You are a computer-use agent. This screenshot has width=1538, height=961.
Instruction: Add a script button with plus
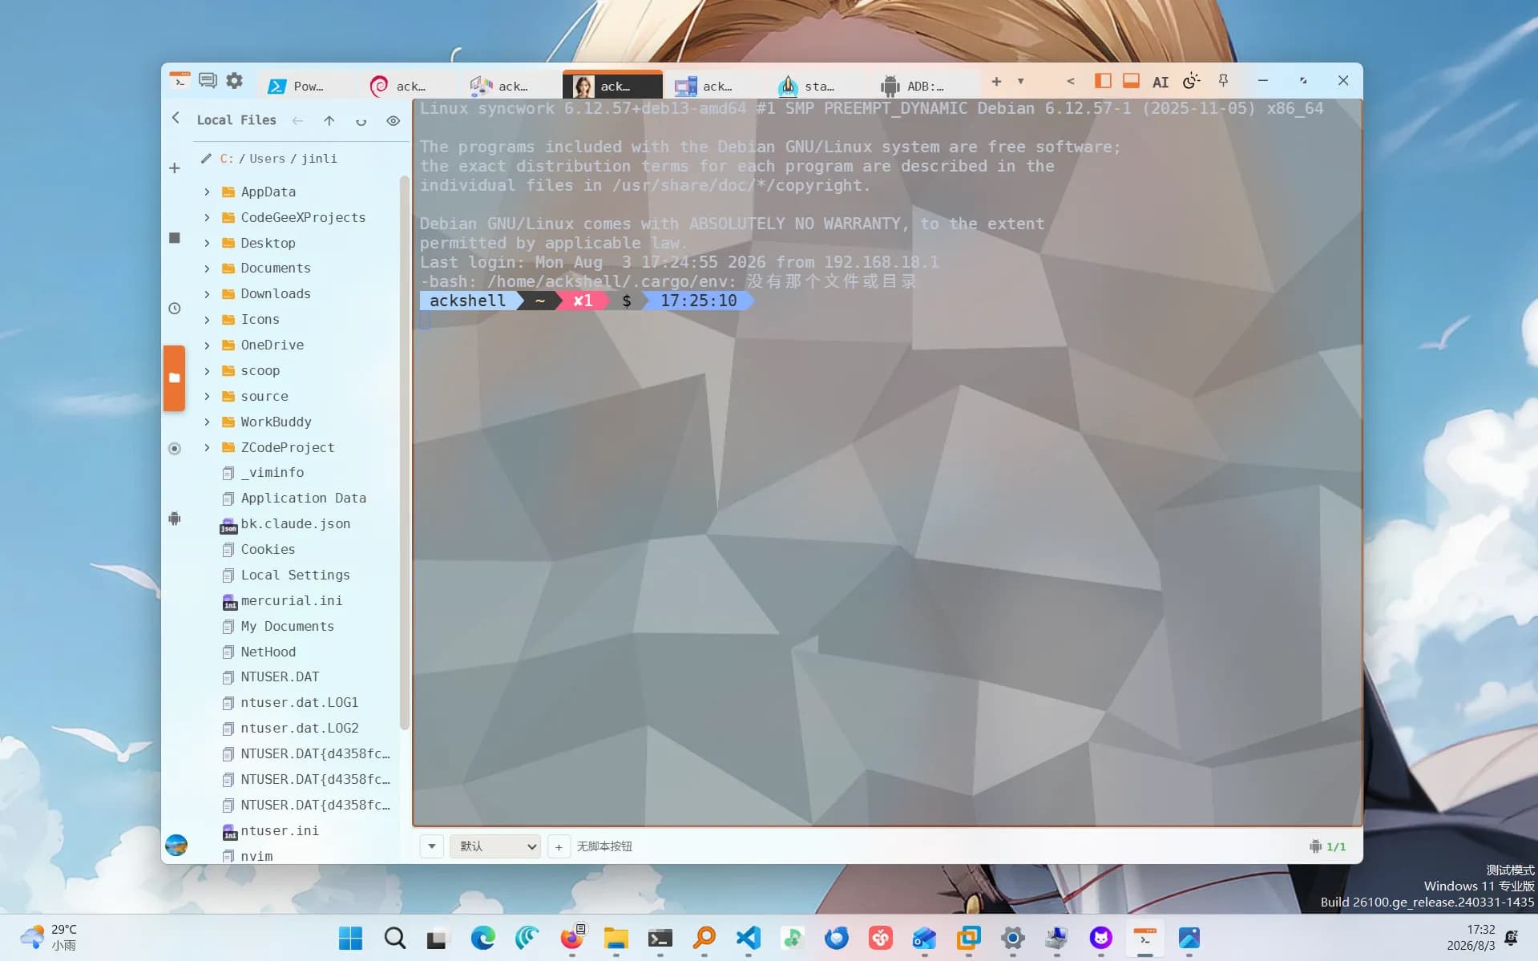(x=559, y=846)
